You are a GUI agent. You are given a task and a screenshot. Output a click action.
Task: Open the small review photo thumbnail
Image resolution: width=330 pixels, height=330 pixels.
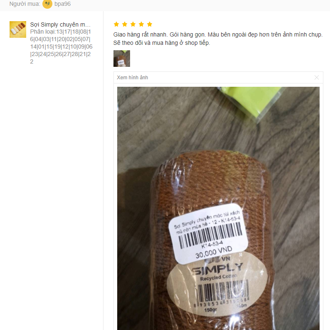point(122,59)
